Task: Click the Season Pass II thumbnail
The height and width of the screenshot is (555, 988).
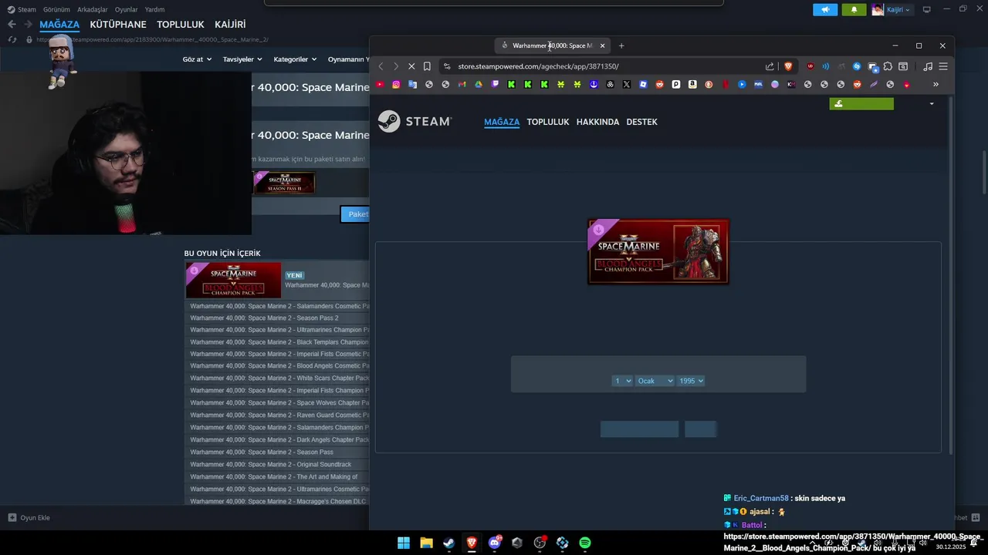Action: (x=284, y=183)
